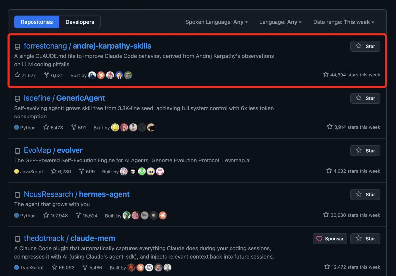Image resolution: width=396 pixels, height=276 pixels.
Task: Open last contributor avatar on hermes-agent
Action: point(163,215)
